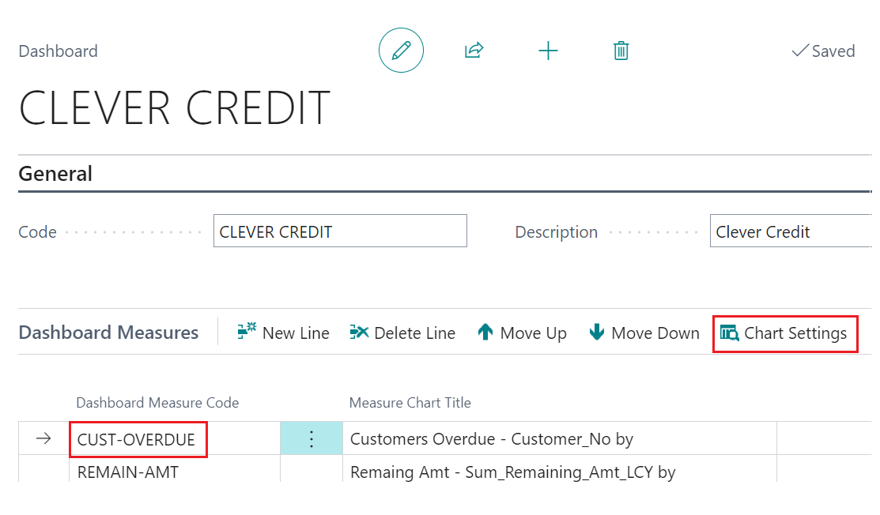
Task: Delete the dashboard using the trash icon
Action: pyautogui.click(x=621, y=51)
